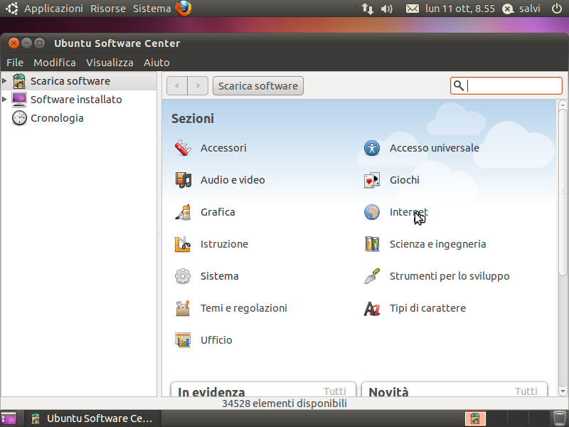This screenshot has height=427, width=569.
Task: Open the Accesso universale icon
Action: [x=372, y=148]
